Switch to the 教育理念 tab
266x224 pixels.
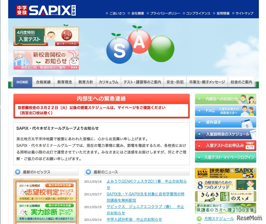click(65, 82)
